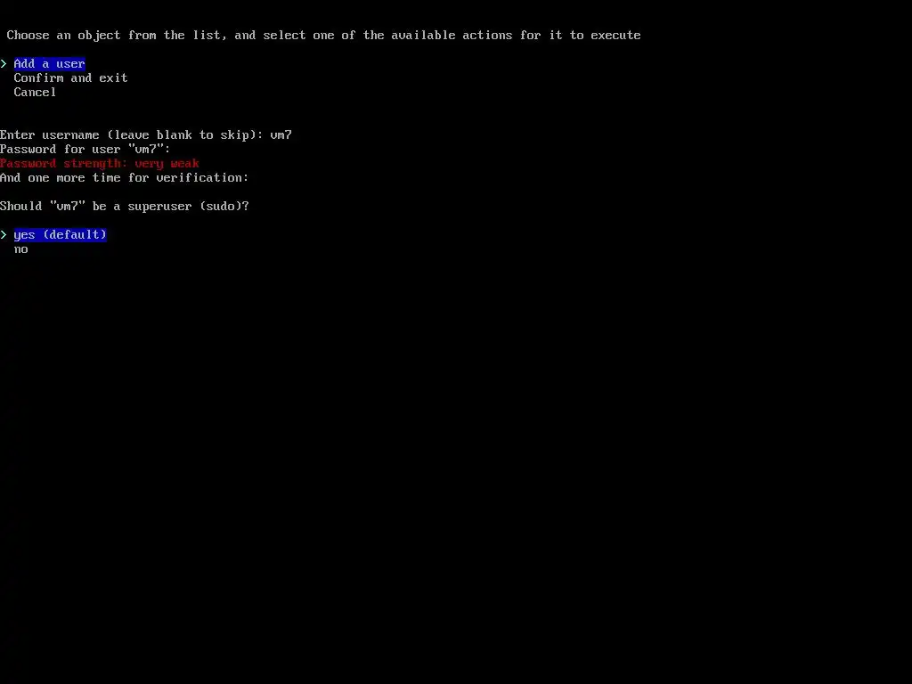Click the verification password prompt line
This screenshot has height=684, width=912.
(x=125, y=177)
